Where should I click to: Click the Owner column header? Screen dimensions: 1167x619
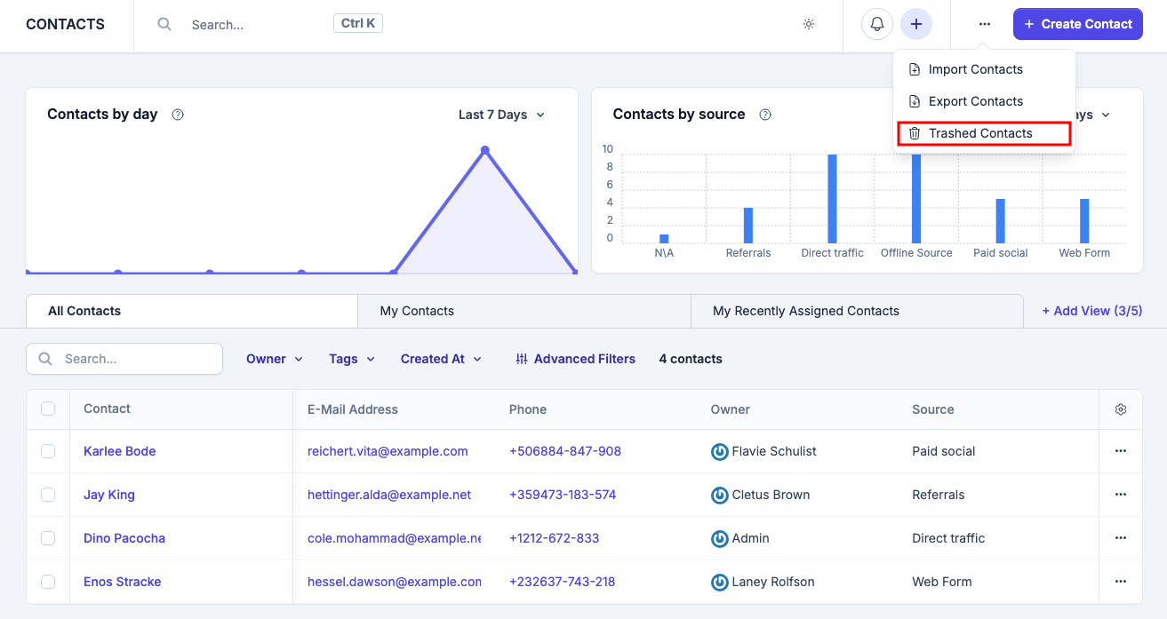coord(731,409)
